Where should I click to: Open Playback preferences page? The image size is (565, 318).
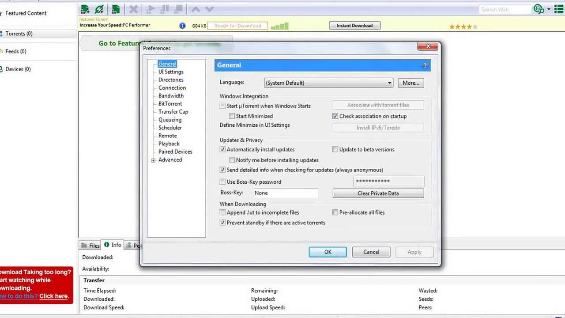coord(169,144)
